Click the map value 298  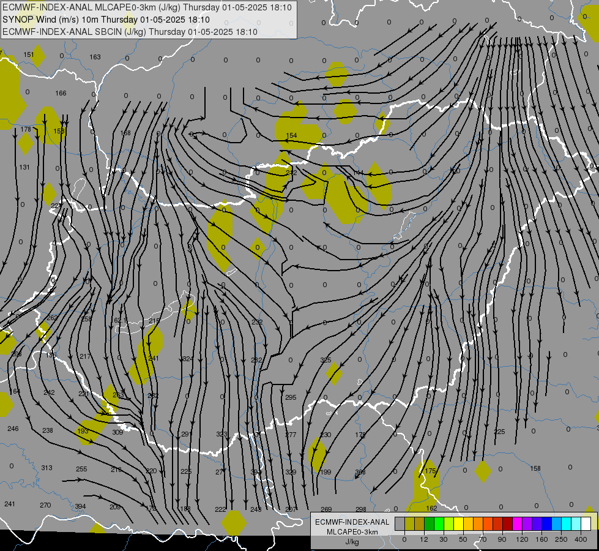(x=361, y=509)
